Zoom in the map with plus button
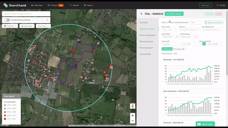The image size is (228, 128). pyautogui.click(x=133, y=115)
